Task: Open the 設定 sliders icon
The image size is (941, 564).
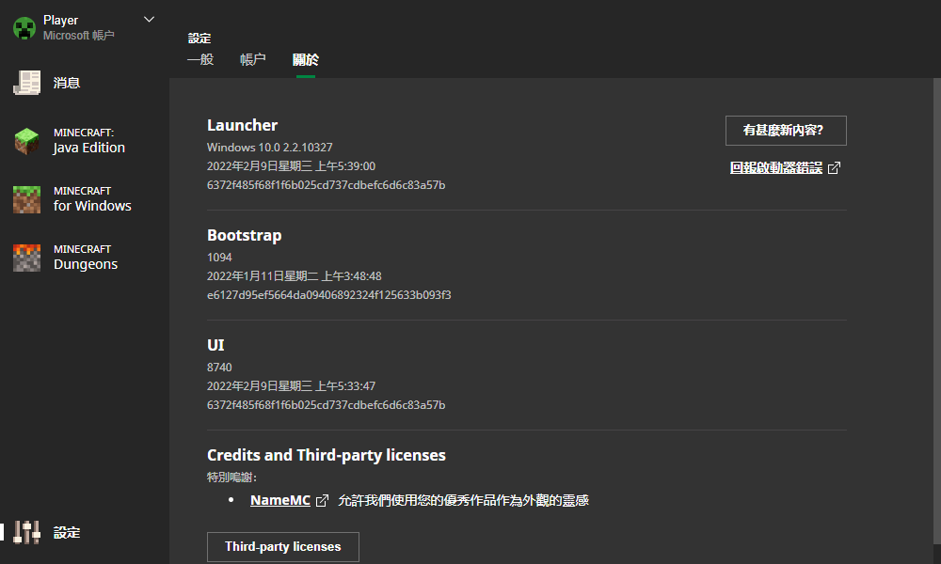Action: [x=27, y=532]
